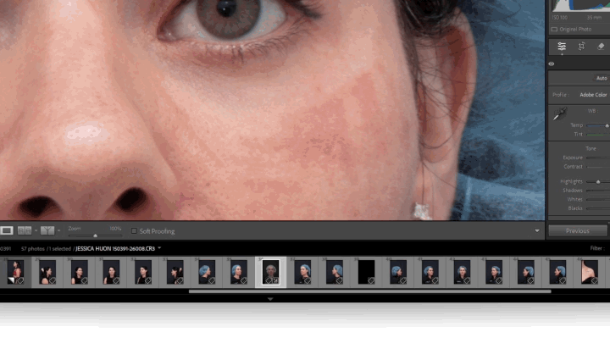The height and width of the screenshot is (343, 610).
Task: Select the Healing eraser tool
Action: (601, 47)
